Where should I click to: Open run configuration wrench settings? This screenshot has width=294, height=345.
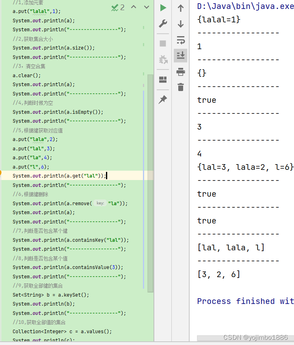click(163, 24)
